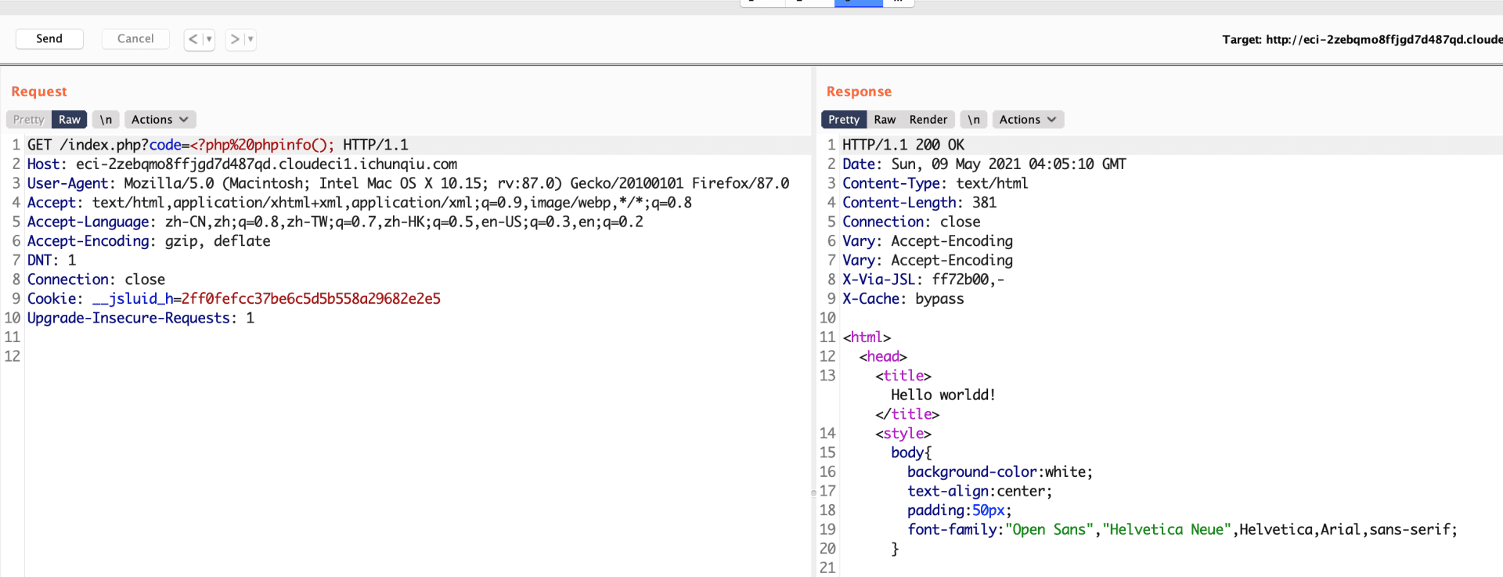
Task: Click the font-family CSS line in response
Action: click(x=1182, y=530)
